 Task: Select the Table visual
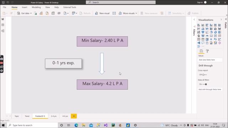203,39
